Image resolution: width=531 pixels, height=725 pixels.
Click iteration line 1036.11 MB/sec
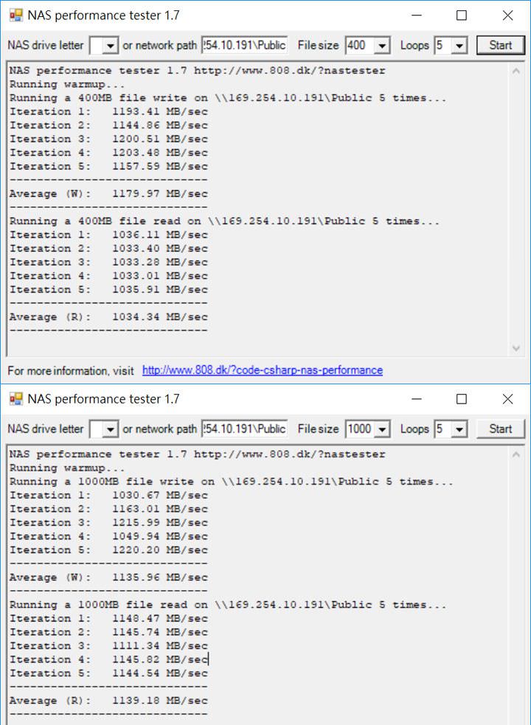(108, 235)
